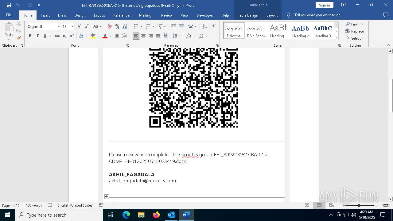
Task: Apply the Heading 1 style
Action: [278, 31]
